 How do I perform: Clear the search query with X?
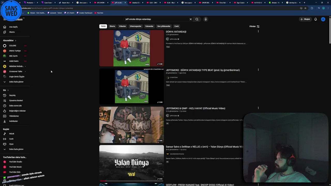tap(191, 19)
